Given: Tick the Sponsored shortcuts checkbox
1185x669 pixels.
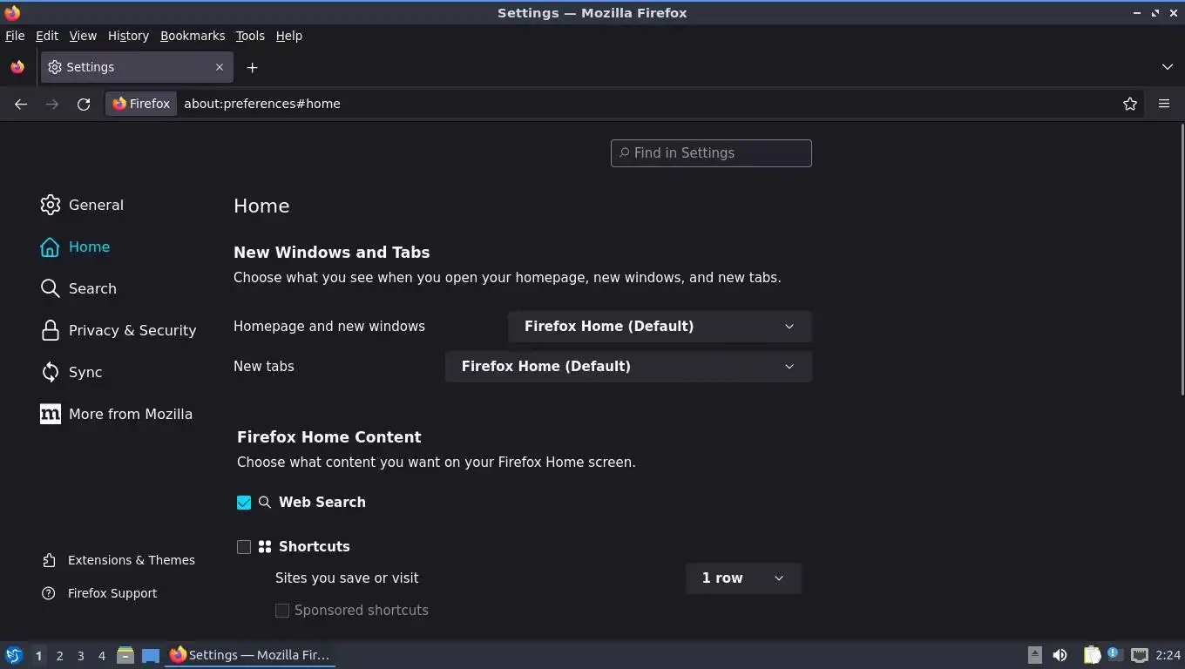Looking at the screenshot, I should tap(282, 611).
